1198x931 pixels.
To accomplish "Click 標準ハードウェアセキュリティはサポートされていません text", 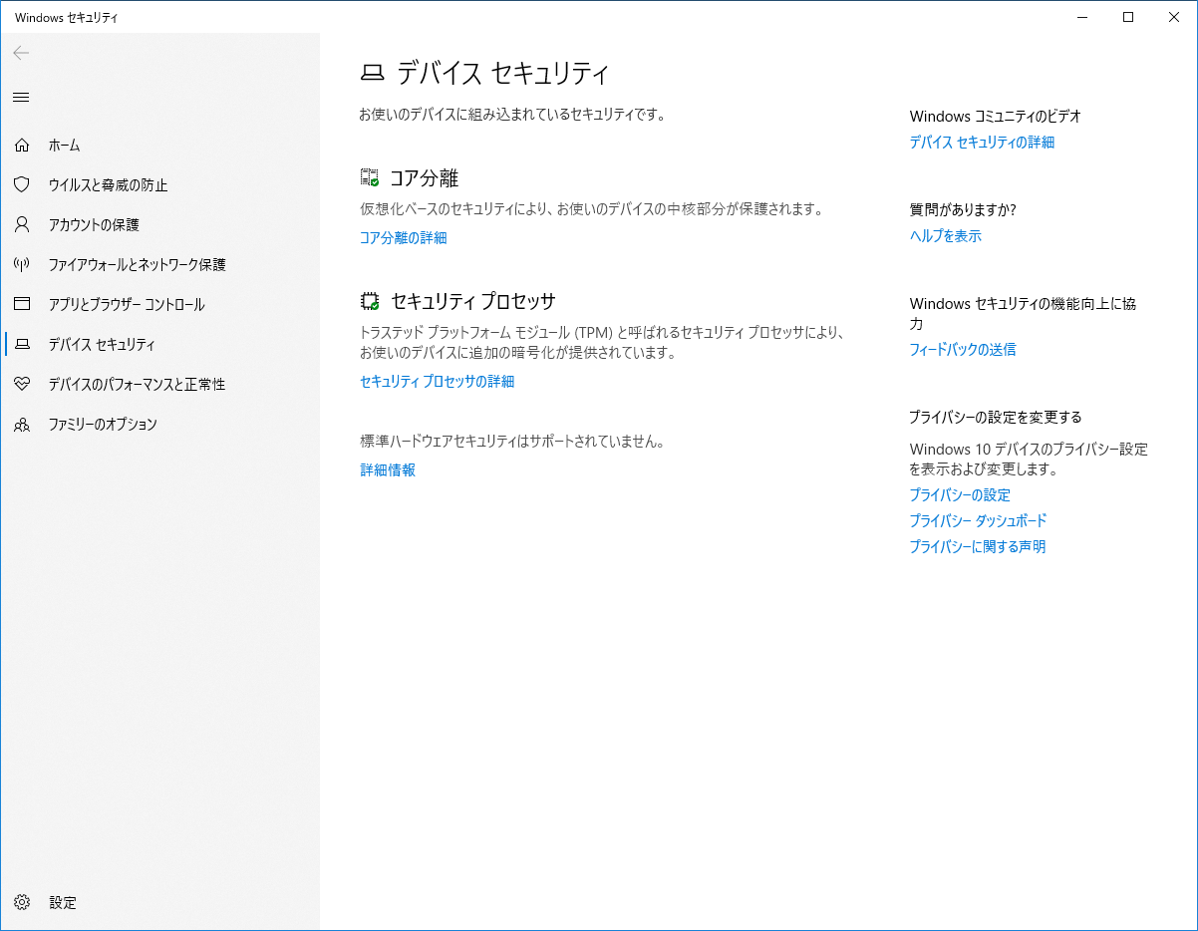I will point(512,441).
